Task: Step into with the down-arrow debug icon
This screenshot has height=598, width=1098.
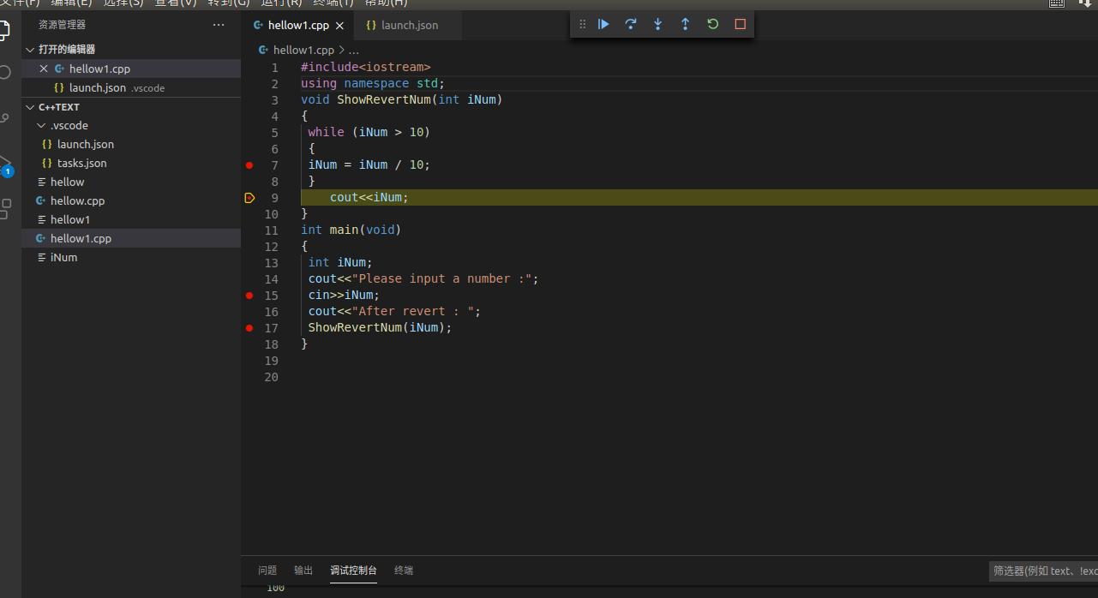Action: pyautogui.click(x=658, y=24)
